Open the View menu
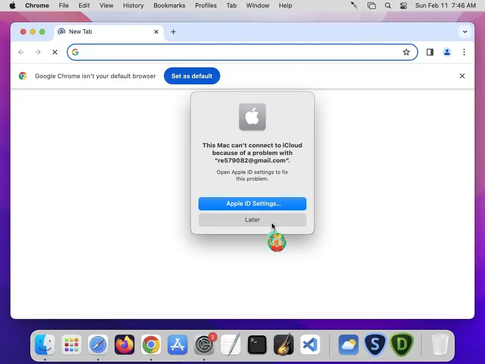The height and width of the screenshot is (364, 485). [x=107, y=6]
